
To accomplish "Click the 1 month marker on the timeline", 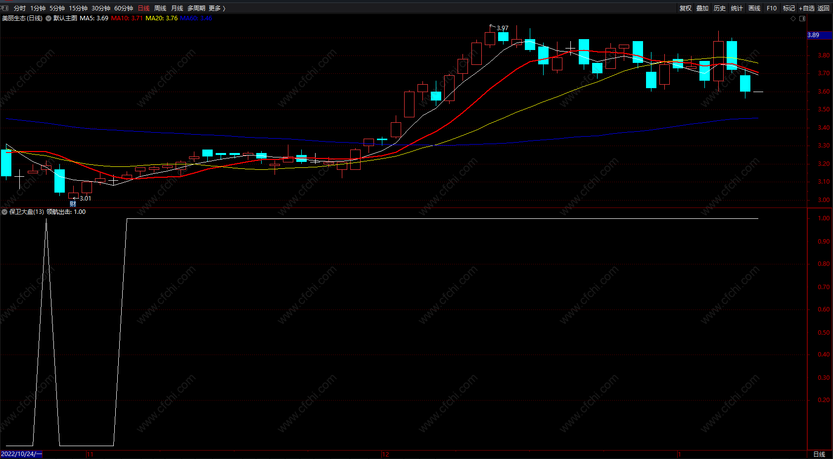I will [680, 454].
